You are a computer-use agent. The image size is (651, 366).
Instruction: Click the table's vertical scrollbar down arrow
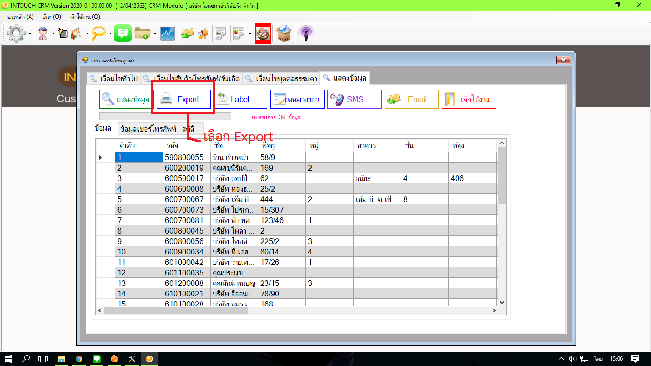501,302
